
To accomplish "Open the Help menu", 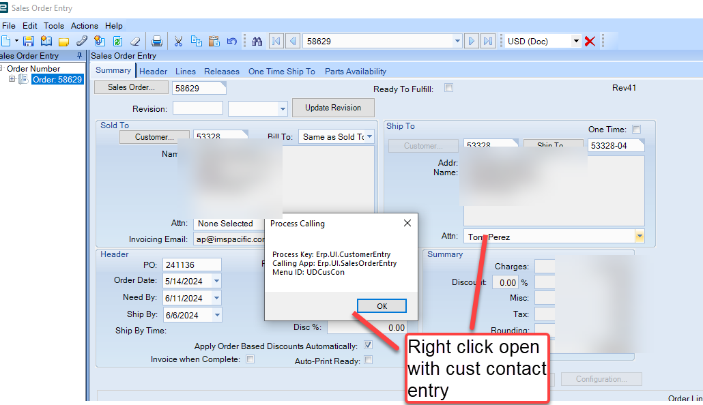I will (x=114, y=25).
